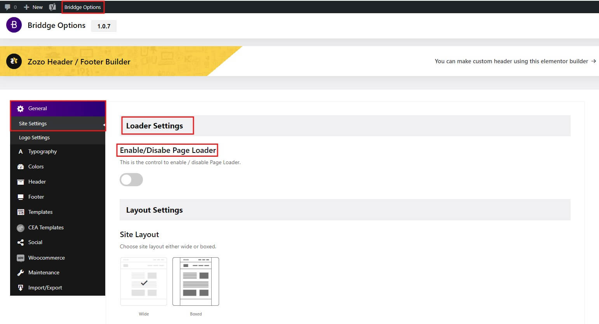Click the Maintenance wrench icon

point(21,273)
